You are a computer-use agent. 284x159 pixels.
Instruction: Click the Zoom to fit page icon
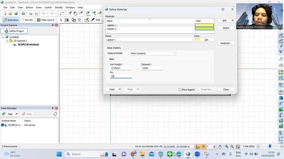point(238,147)
